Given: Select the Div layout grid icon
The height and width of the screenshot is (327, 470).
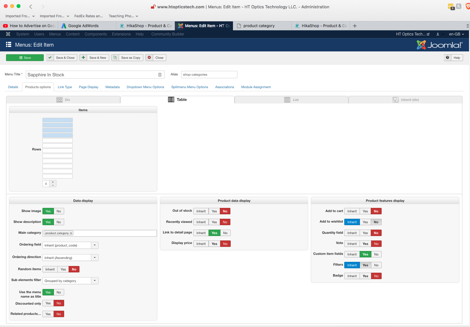Looking at the screenshot, I should (59, 100).
